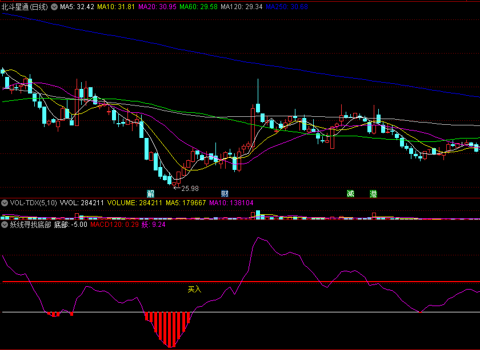Click the 减 event marker icon
The height and width of the screenshot is (350, 480).
click(350, 194)
